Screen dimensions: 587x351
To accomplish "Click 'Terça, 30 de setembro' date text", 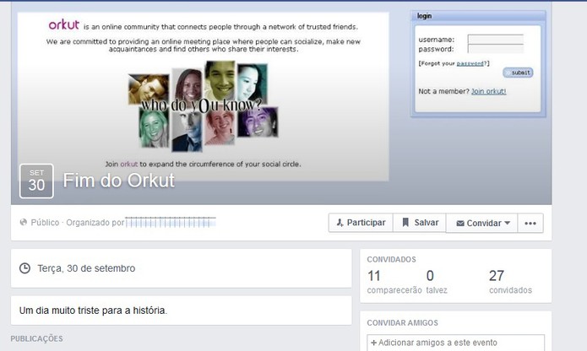I will click(86, 268).
